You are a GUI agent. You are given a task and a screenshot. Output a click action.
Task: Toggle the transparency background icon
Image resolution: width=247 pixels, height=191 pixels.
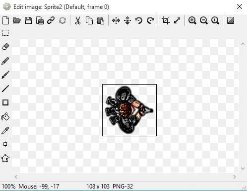[231, 20]
